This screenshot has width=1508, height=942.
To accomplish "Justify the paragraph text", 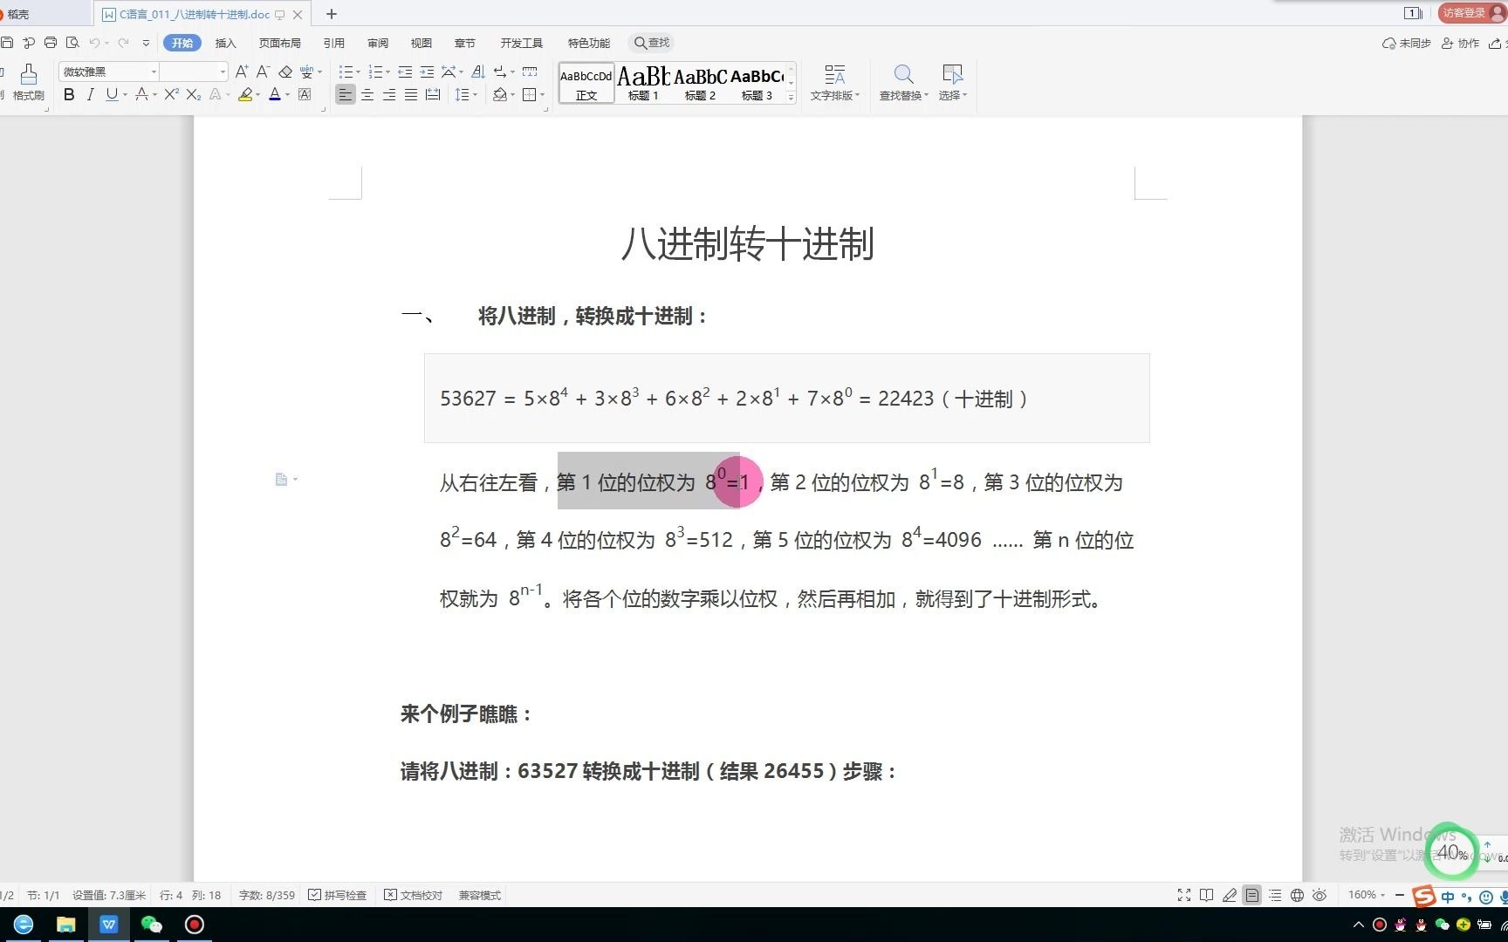I will pyautogui.click(x=410, y=95).
